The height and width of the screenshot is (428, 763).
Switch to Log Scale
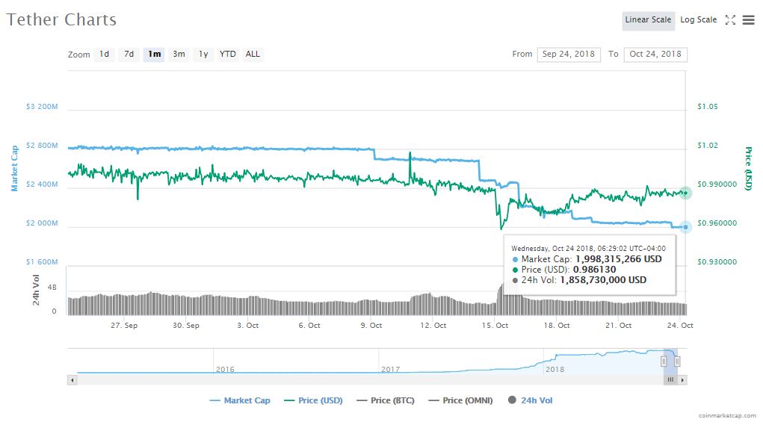698,20
